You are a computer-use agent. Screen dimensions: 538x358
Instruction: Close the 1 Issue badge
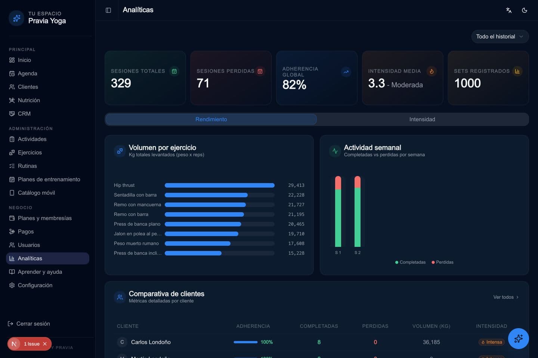(x=45, y=344)
